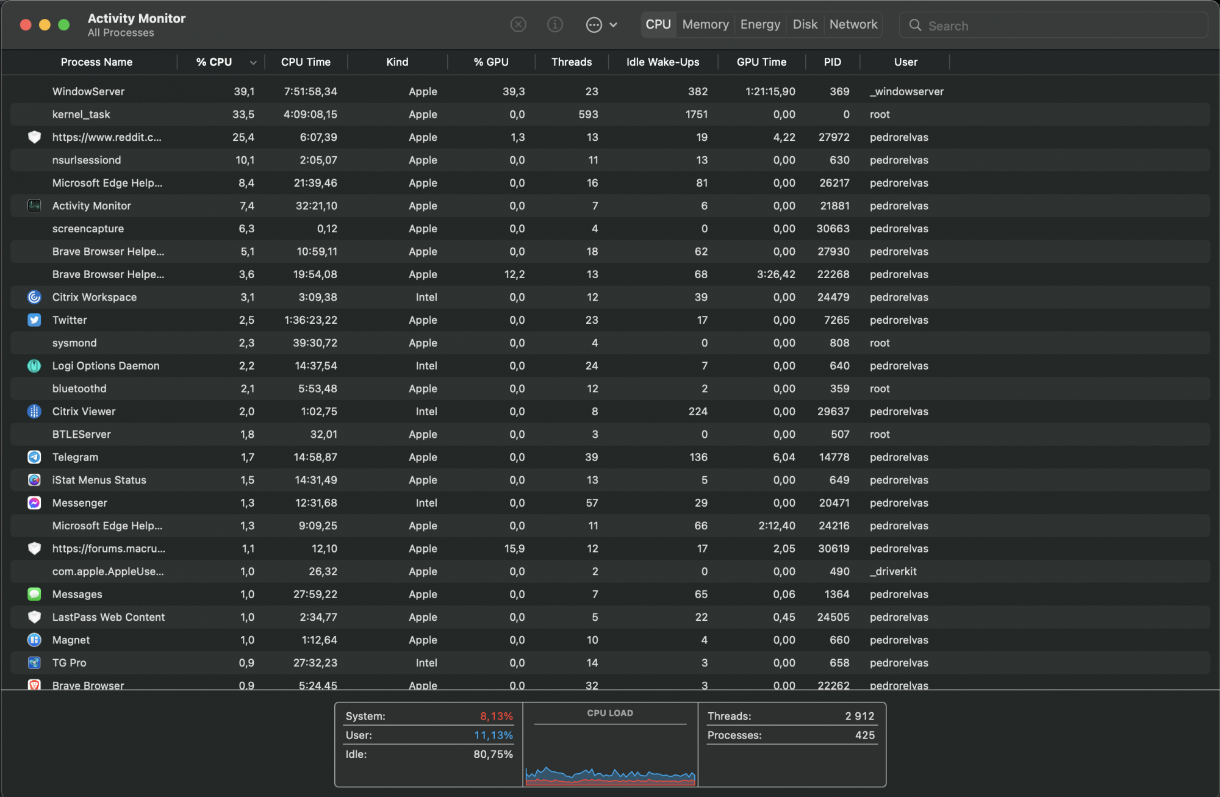
Task: Open the chevron next to ellipsis button
Action: click(x=614, y=25)
